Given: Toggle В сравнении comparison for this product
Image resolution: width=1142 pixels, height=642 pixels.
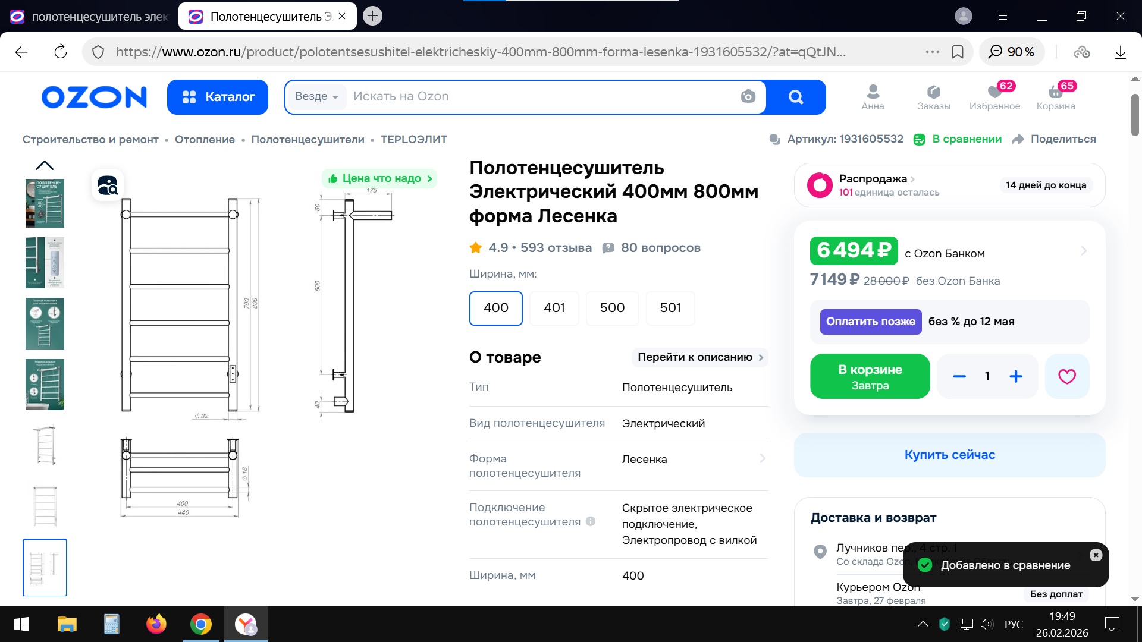Looking at the screenshot, I should [x=958, y=139].
